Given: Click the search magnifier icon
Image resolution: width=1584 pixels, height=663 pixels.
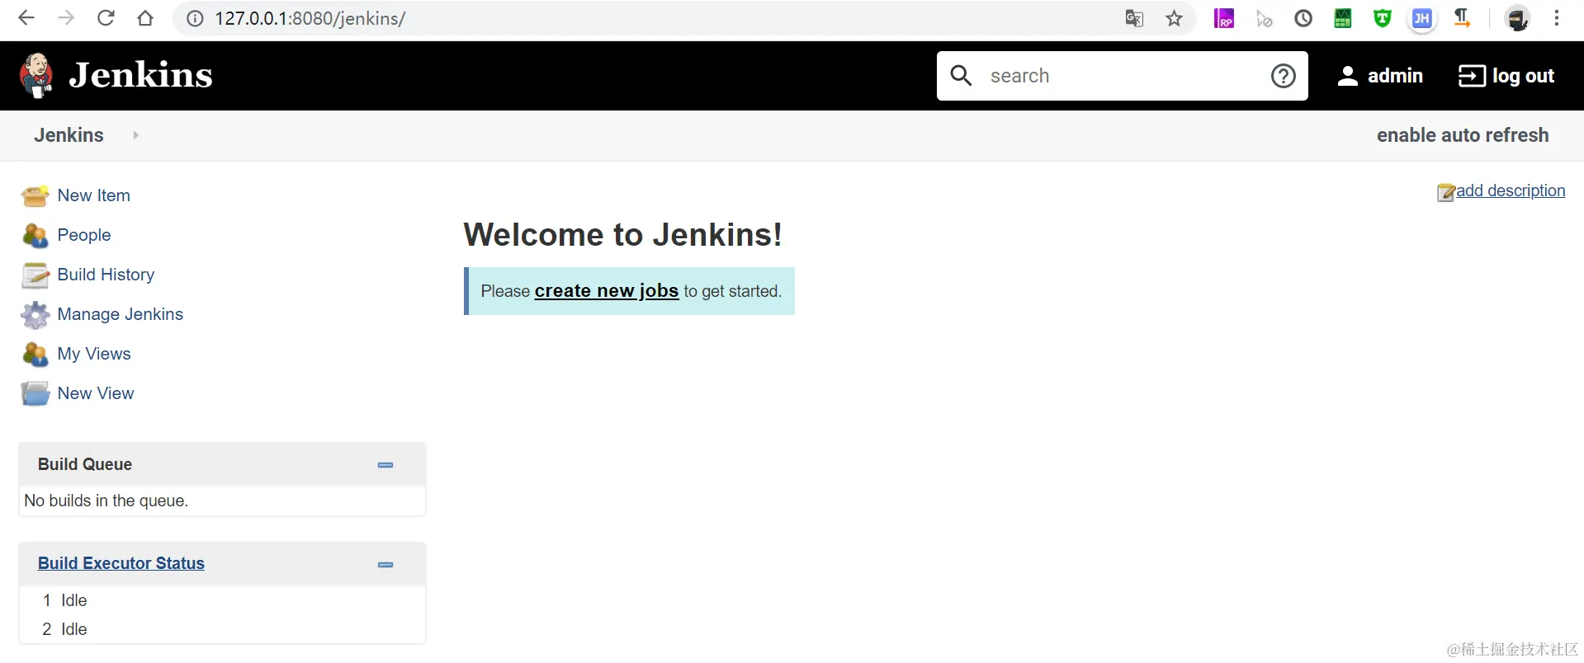Looking at the screenshot, I should pos(961,76).
